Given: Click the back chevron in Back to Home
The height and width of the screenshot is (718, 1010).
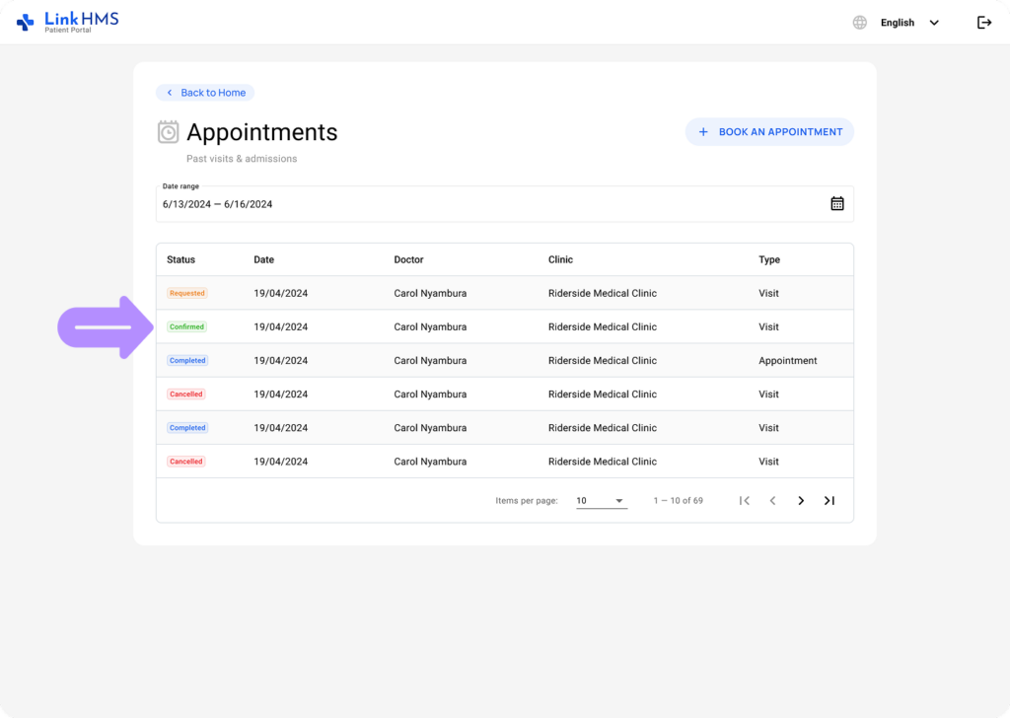Looking at the screenshot, I should pos(170,93).
